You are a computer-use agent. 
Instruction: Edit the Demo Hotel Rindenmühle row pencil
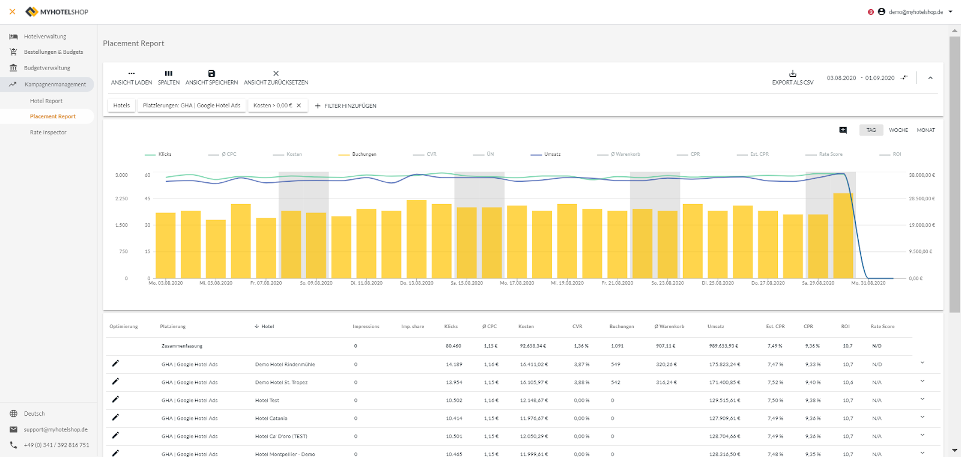tap(115, 363)
